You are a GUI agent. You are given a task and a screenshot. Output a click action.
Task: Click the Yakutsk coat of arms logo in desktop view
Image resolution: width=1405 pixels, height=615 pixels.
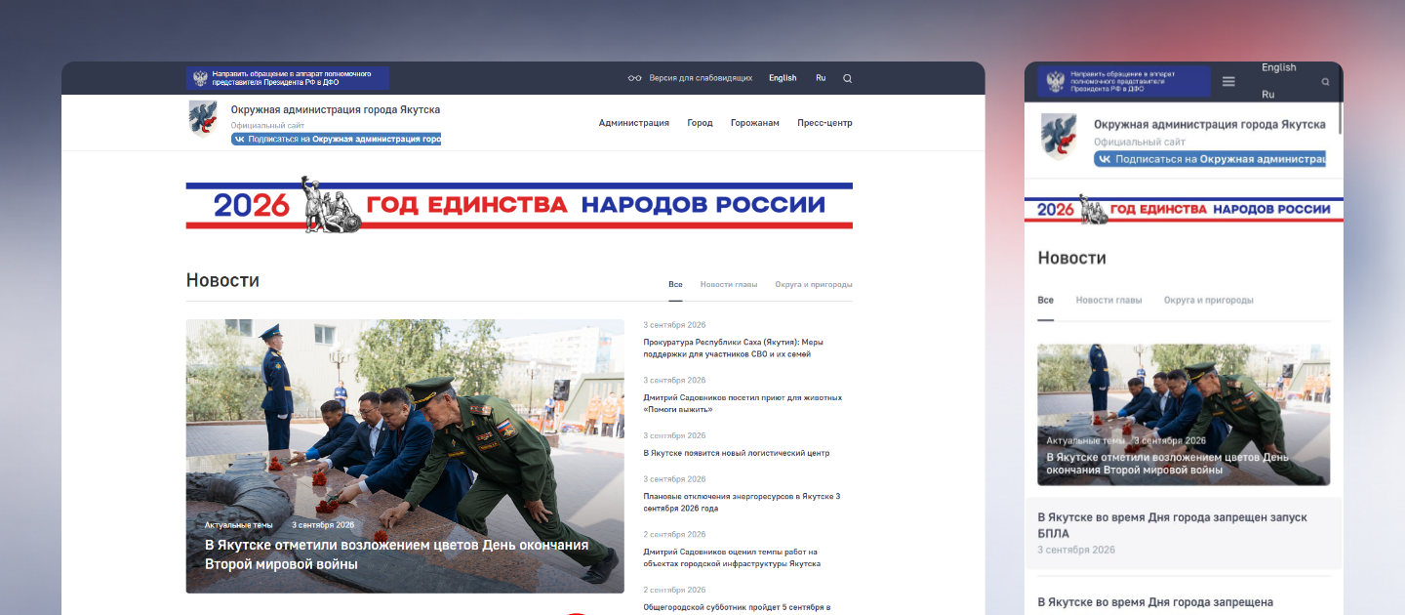(x=203, y=118)
